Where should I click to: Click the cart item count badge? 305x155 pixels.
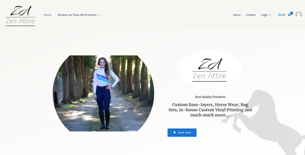[291, 13]
